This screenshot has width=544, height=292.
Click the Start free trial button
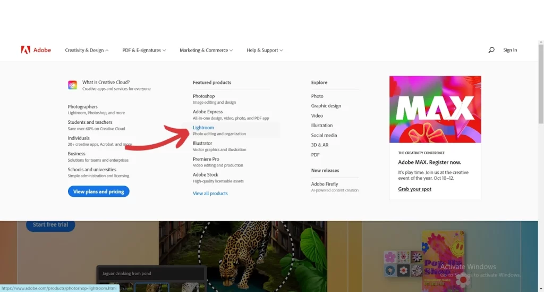pyautogui.click(x=50, y=225)
